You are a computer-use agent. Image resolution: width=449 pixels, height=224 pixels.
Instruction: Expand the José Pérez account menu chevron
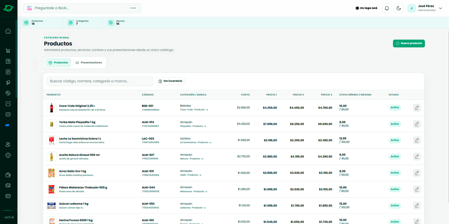click(x=441, y=8)
